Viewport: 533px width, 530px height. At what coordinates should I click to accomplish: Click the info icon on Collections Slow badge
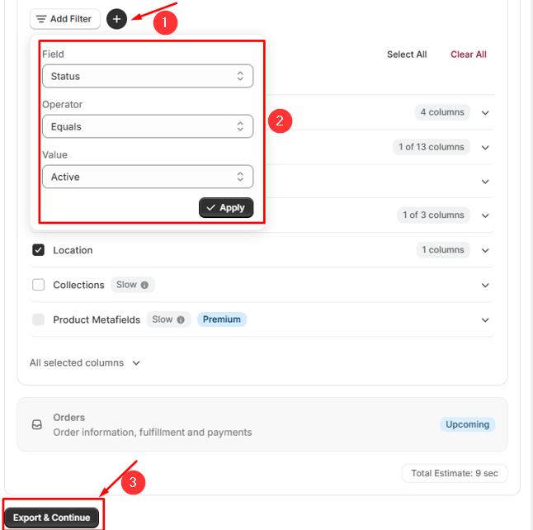[x=144, y=285]
